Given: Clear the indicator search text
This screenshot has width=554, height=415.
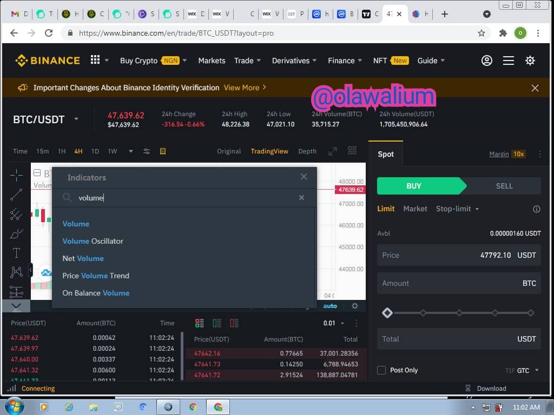Looking at the screenshot, I should (301, 198).
